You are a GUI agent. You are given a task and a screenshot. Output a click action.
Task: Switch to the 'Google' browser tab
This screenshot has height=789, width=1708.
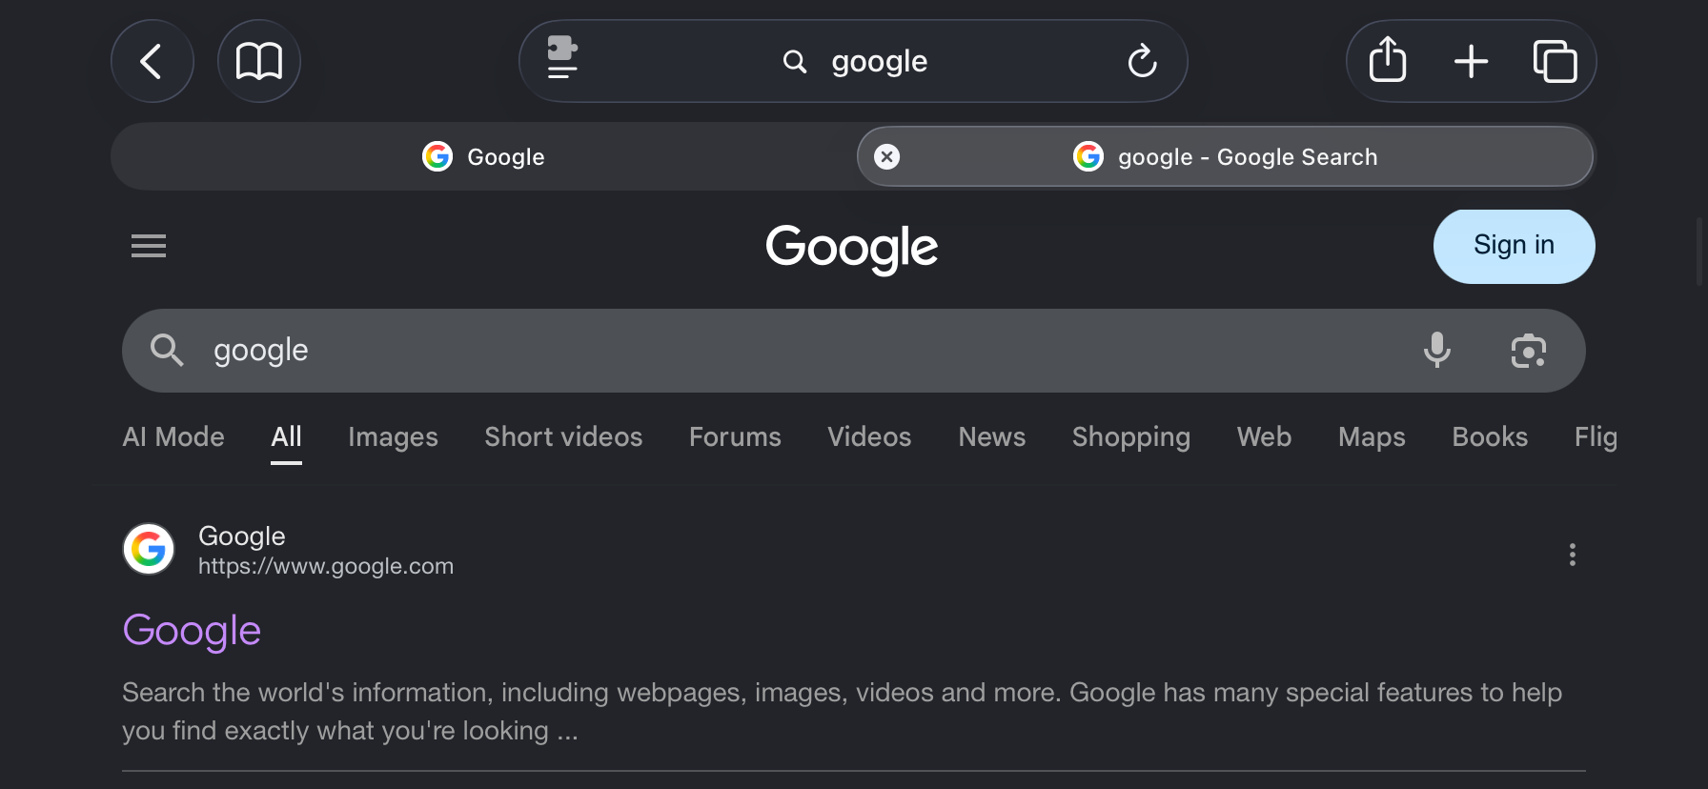tap(484, 156)
